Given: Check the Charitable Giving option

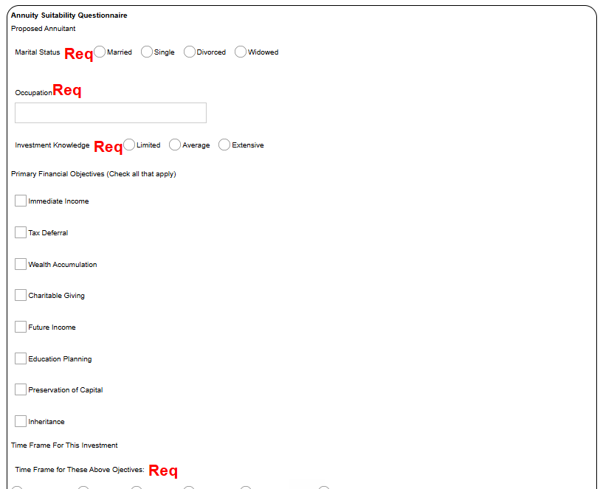Looking at the screenshot, I should pos(21,295).
